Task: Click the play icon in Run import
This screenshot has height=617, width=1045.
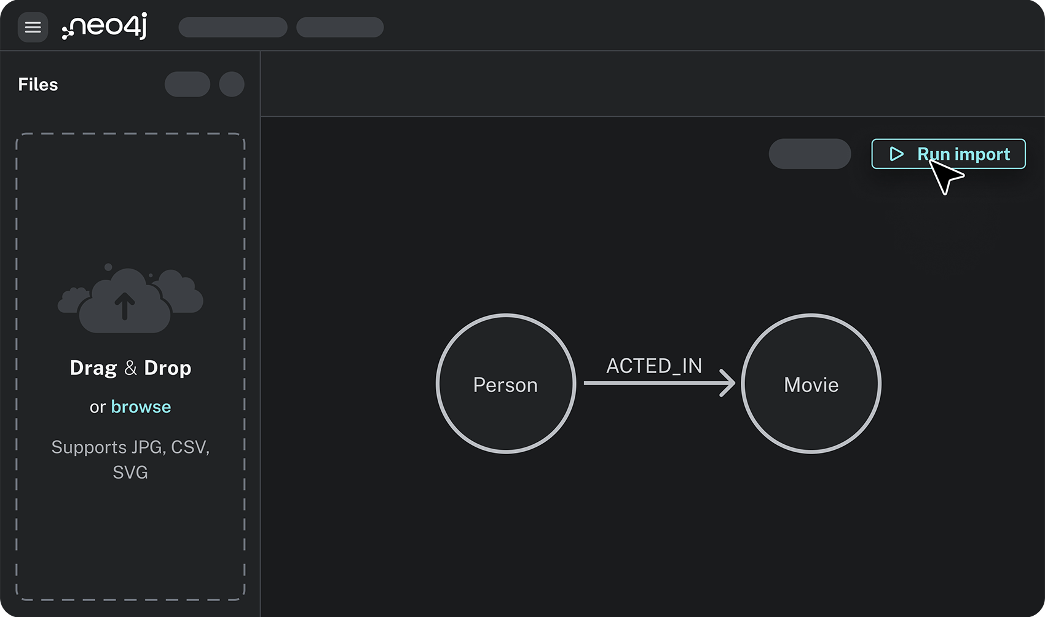Action: [897, 154]
